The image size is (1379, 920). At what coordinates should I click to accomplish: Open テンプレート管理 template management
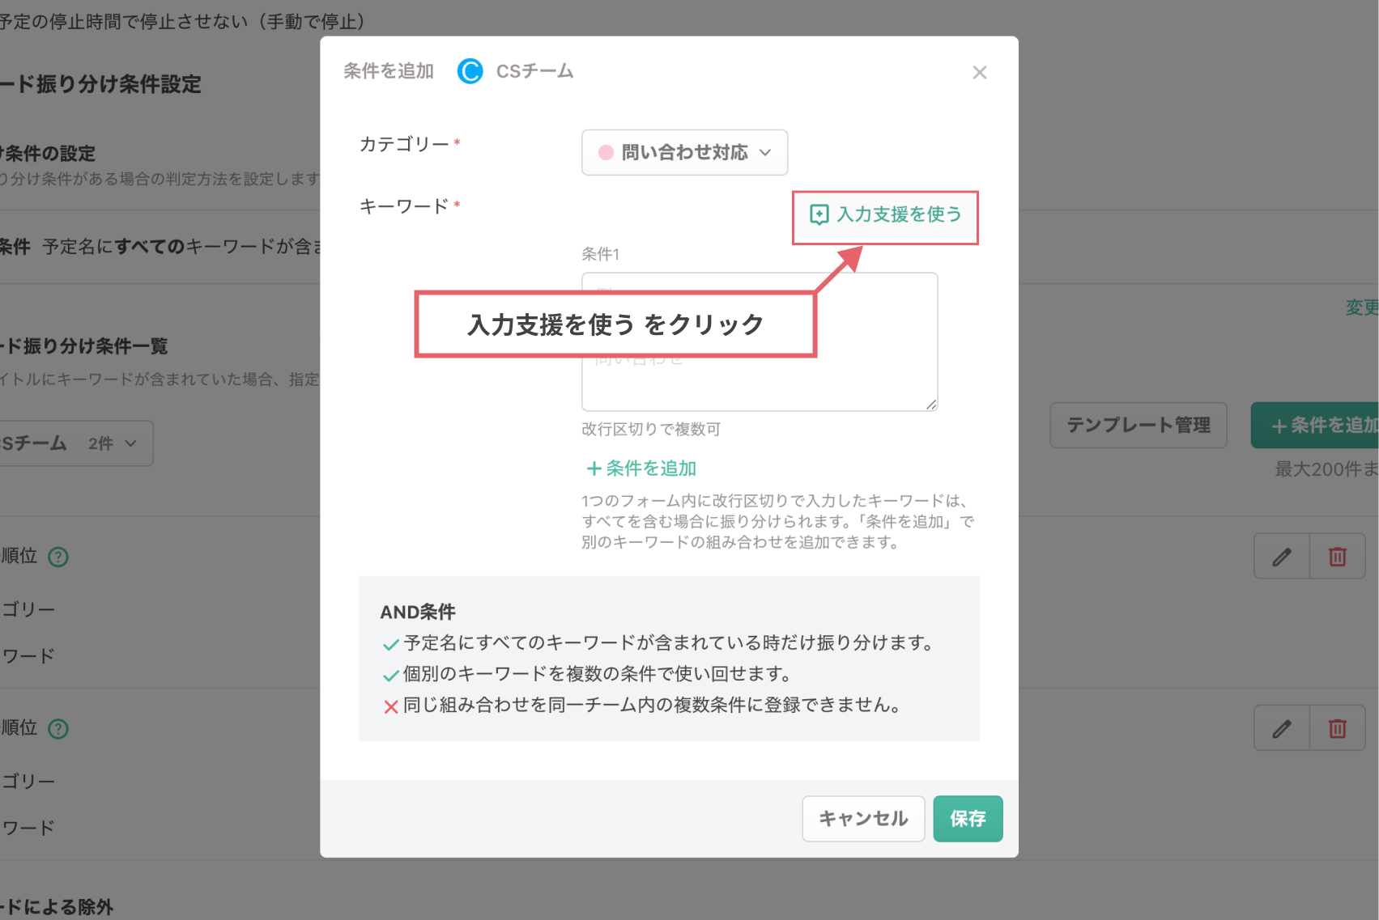pyautogui.click(x=1138, y=425)
